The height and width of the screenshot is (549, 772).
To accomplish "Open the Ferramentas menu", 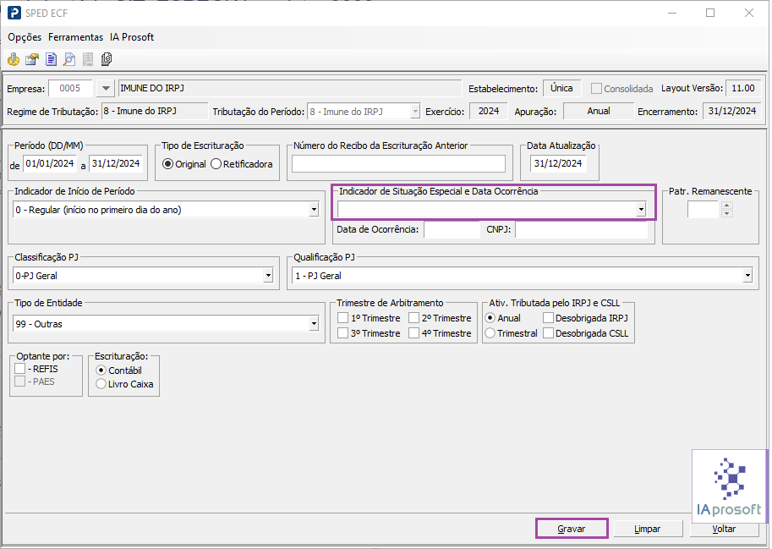I will tap(75, 37).
